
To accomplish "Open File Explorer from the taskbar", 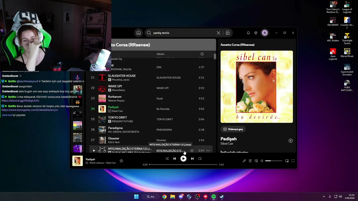I will (173, 197).
